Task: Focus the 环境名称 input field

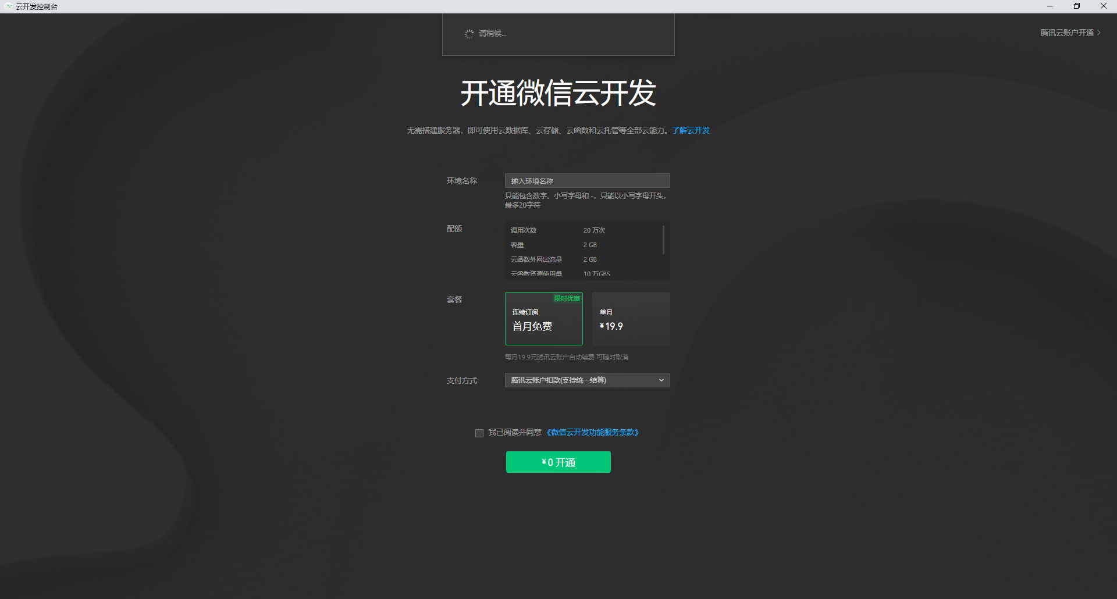Action: pos(588,181)
